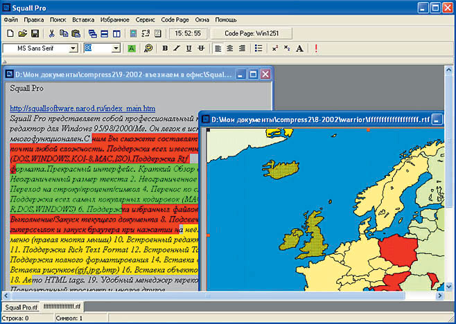This screenshot has width=456, height=324.
Task: Open the MS Sans Serif font dropdown
Action: 73,48
